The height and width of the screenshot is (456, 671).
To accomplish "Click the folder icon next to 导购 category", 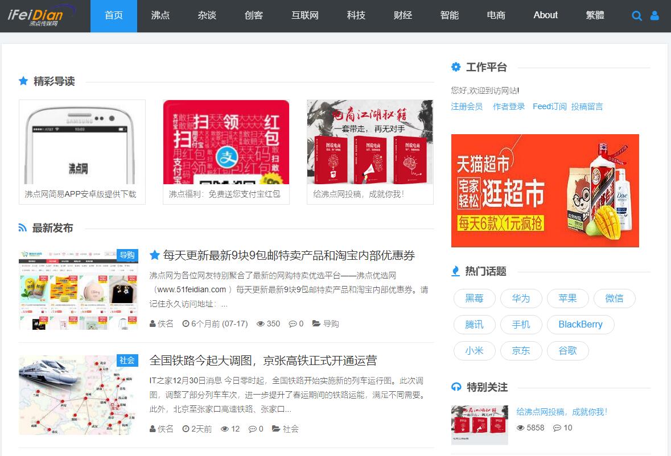I will pos(316,324).
